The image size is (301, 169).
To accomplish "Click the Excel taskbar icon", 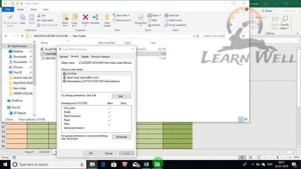I will [x=146, y=164].
